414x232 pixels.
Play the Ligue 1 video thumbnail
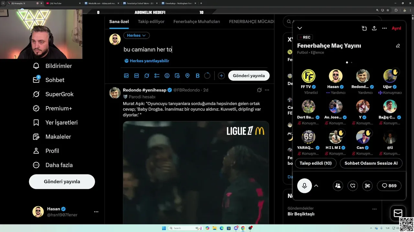tap(196, 172)
